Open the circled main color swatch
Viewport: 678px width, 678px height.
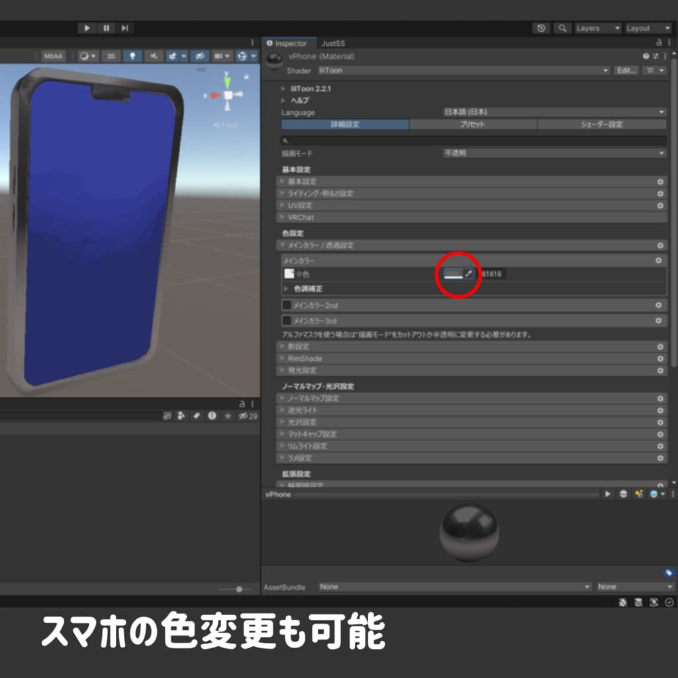click(x=454, y=273)
